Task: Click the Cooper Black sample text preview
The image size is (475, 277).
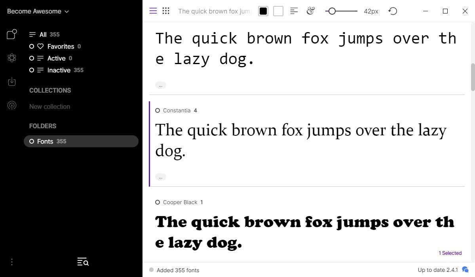Action: (305, 232)
